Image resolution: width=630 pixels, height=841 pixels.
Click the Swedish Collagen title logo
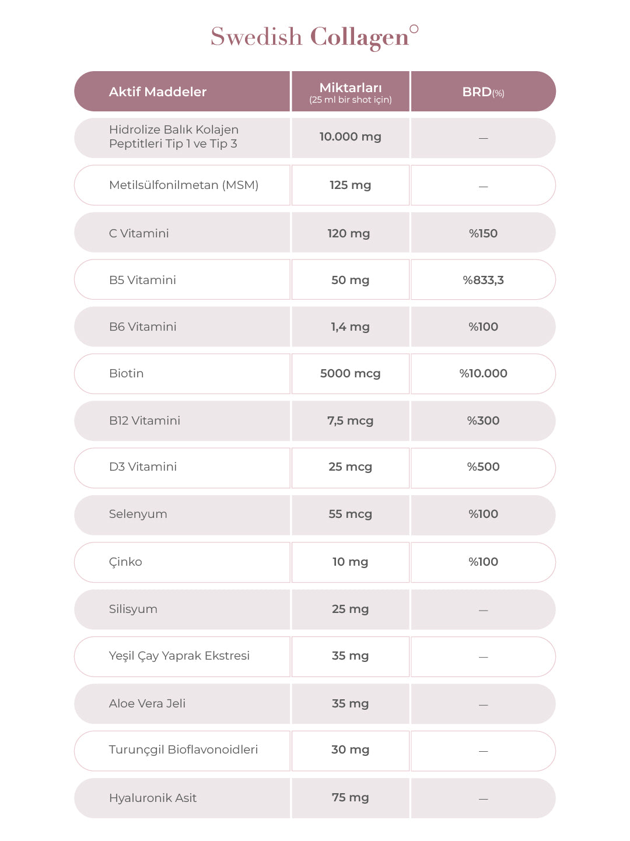(314, 37)
